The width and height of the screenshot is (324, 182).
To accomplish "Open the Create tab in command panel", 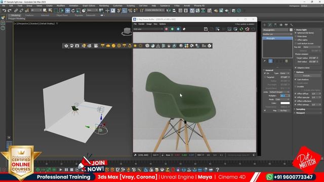I will click(264, 25).
